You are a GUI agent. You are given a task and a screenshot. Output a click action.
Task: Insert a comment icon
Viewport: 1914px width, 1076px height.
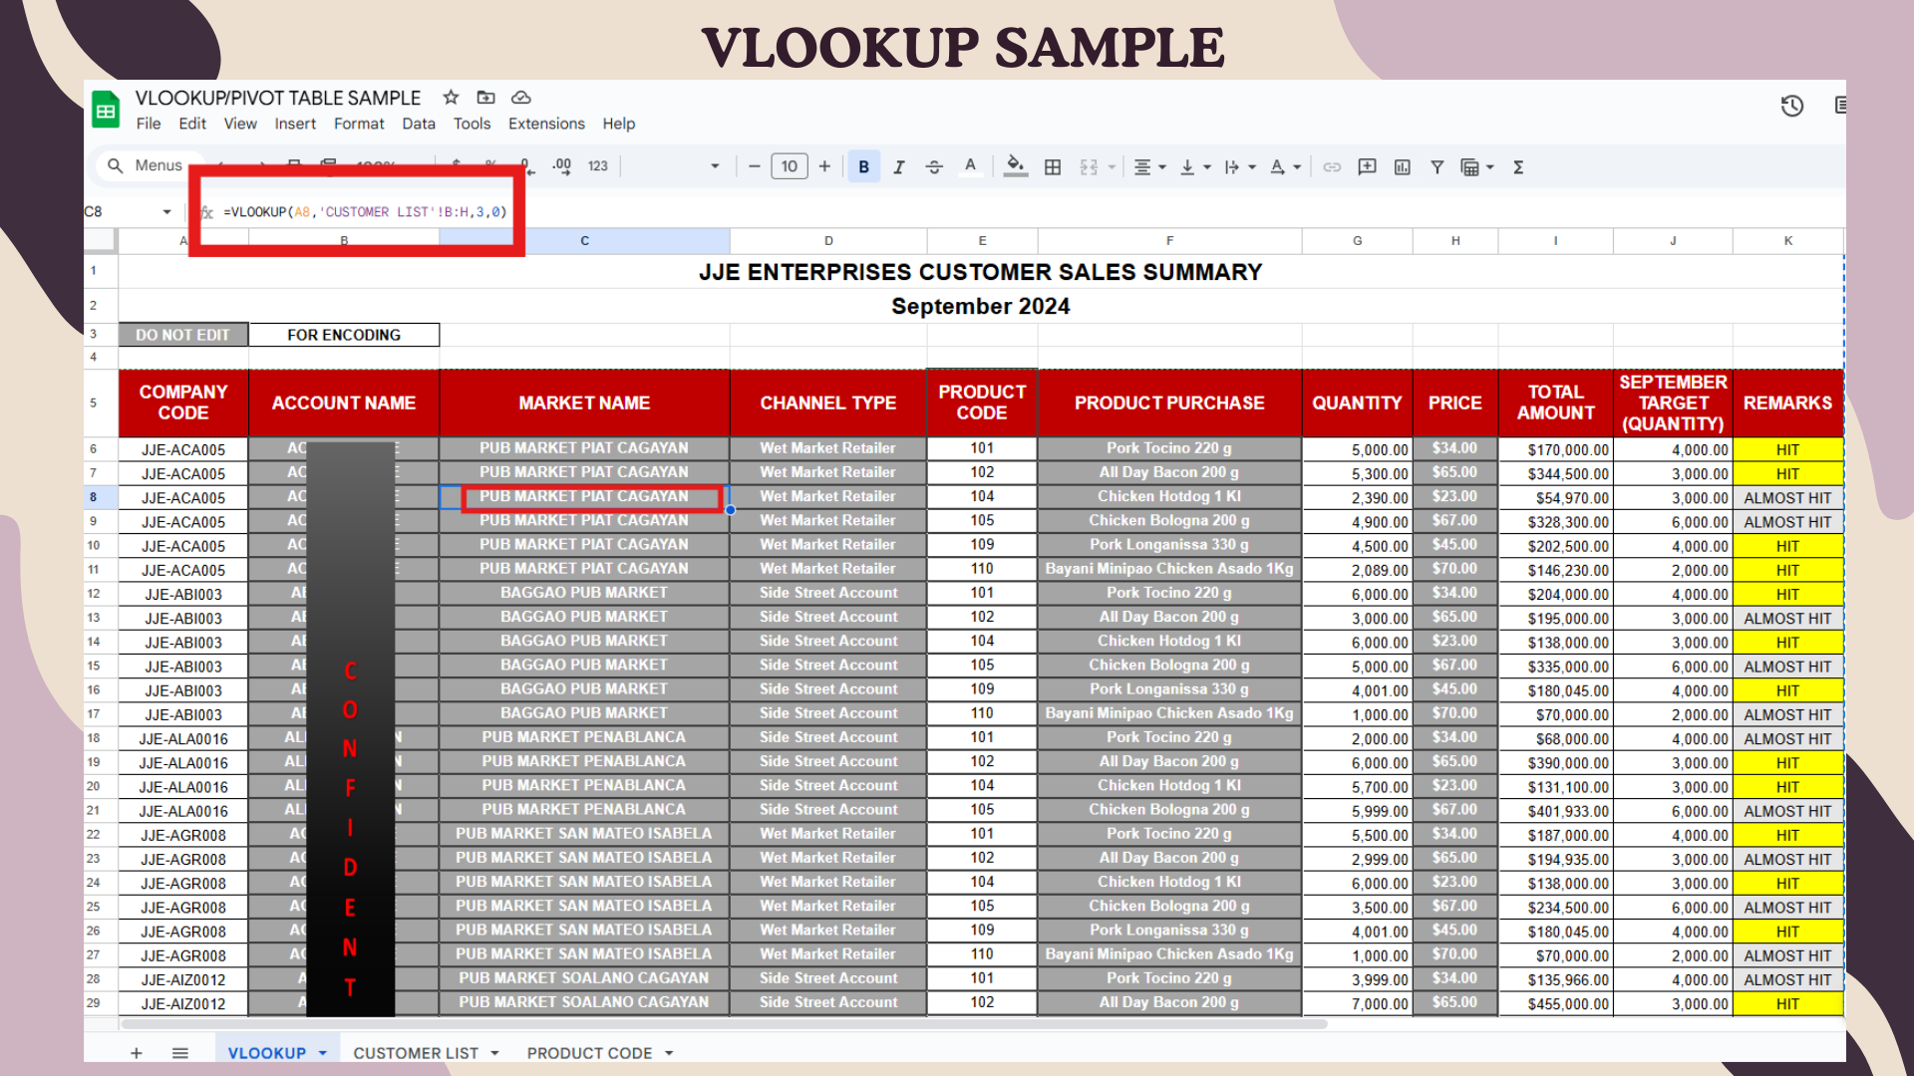click(1367, 167)
